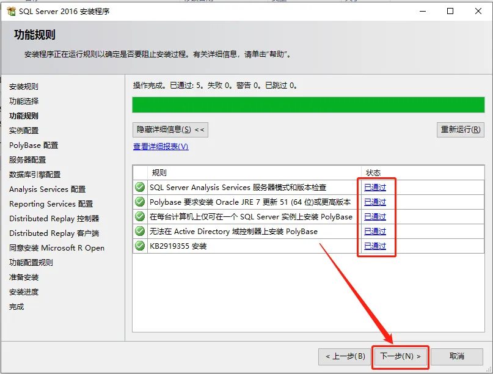Cancel the setup with 取消
Image resolution: width=493 pixels, height=374 pixels.
pos(456,356)
